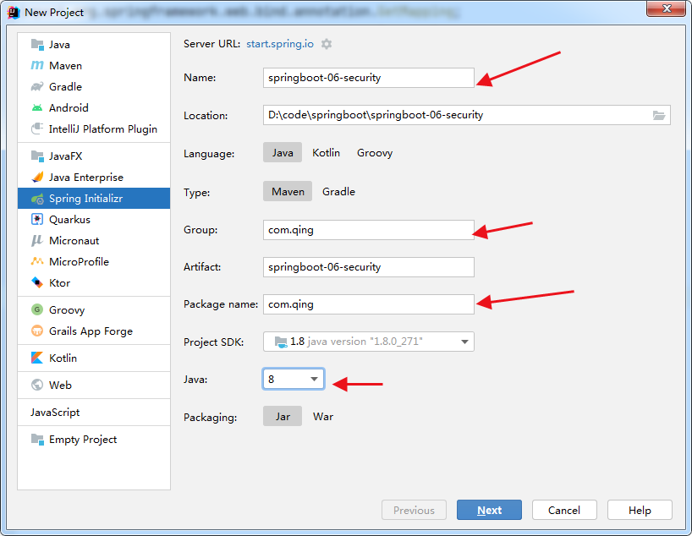Click the Maven 'm' icon
The height and width of the screenshot is (536, 692).
[37, 65]
